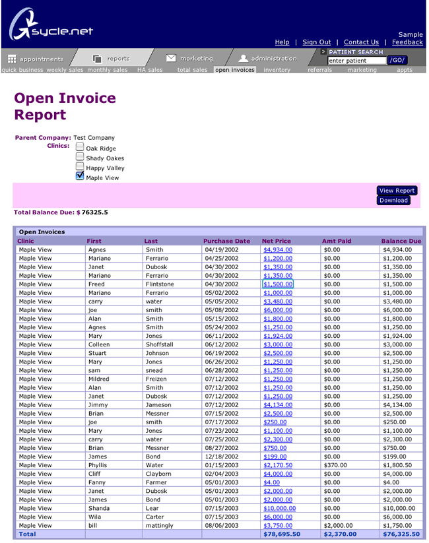The image size is (429, 543).
Task: Click the Download button
Action: click(393, 201)
